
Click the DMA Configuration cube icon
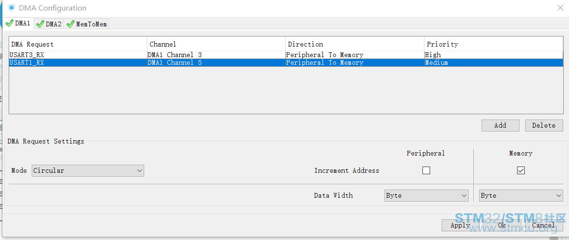[x=12, y=8]
